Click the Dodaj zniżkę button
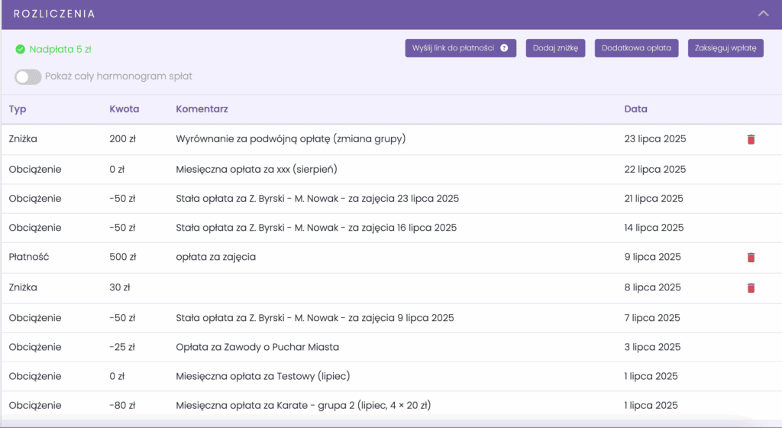Screen dimensions: 782x428 coord(555,48)
